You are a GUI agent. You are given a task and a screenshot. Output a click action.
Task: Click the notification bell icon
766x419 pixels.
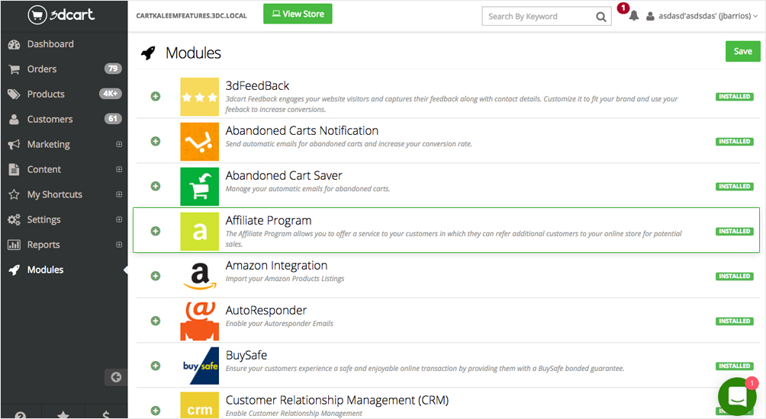(633, 16)
